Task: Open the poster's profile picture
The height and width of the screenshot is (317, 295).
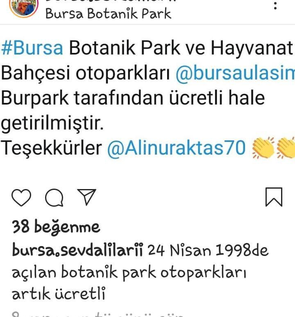Action: 24,7
